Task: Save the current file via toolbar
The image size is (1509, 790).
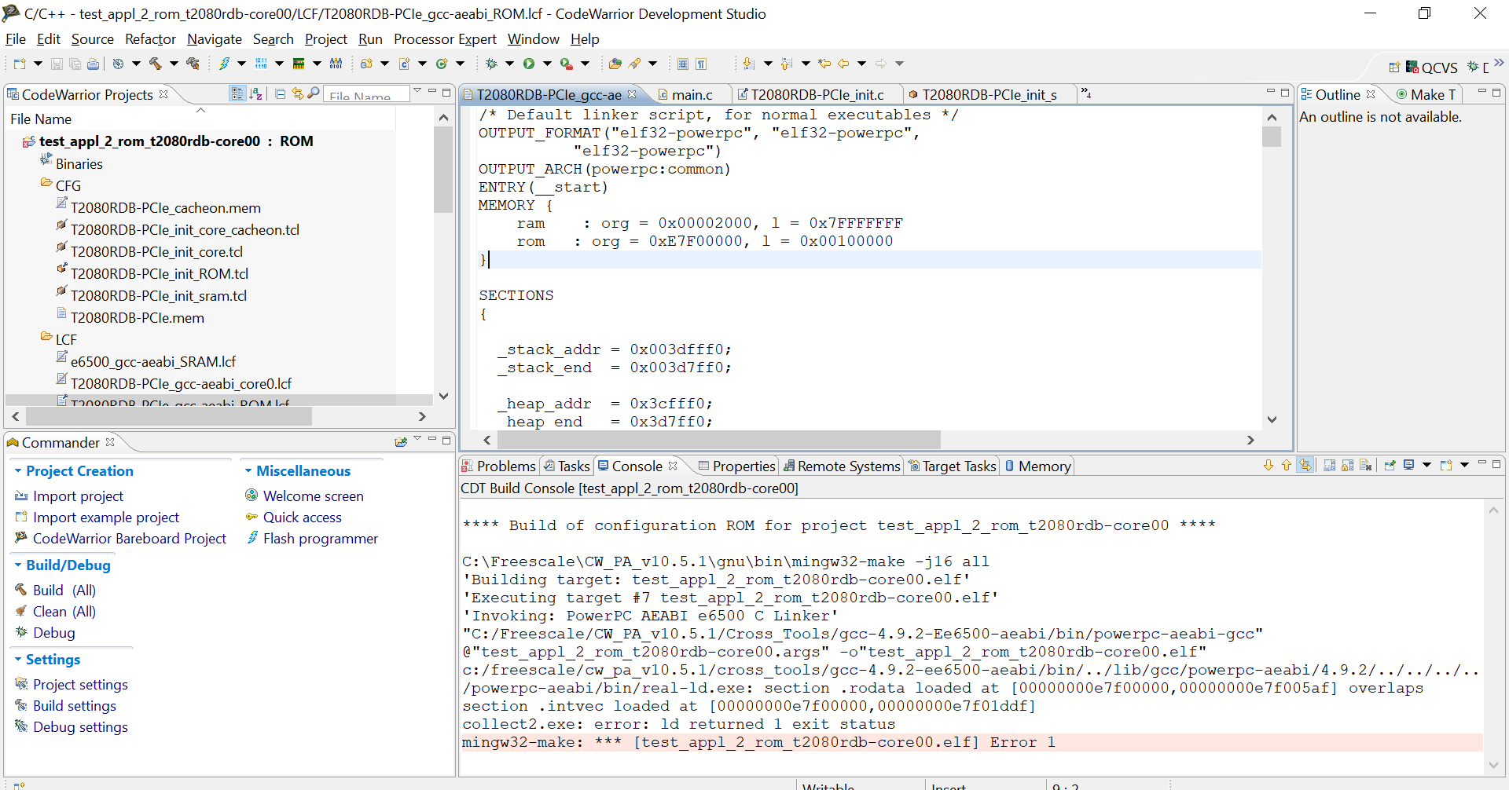Action: click(x=57, y=64)
